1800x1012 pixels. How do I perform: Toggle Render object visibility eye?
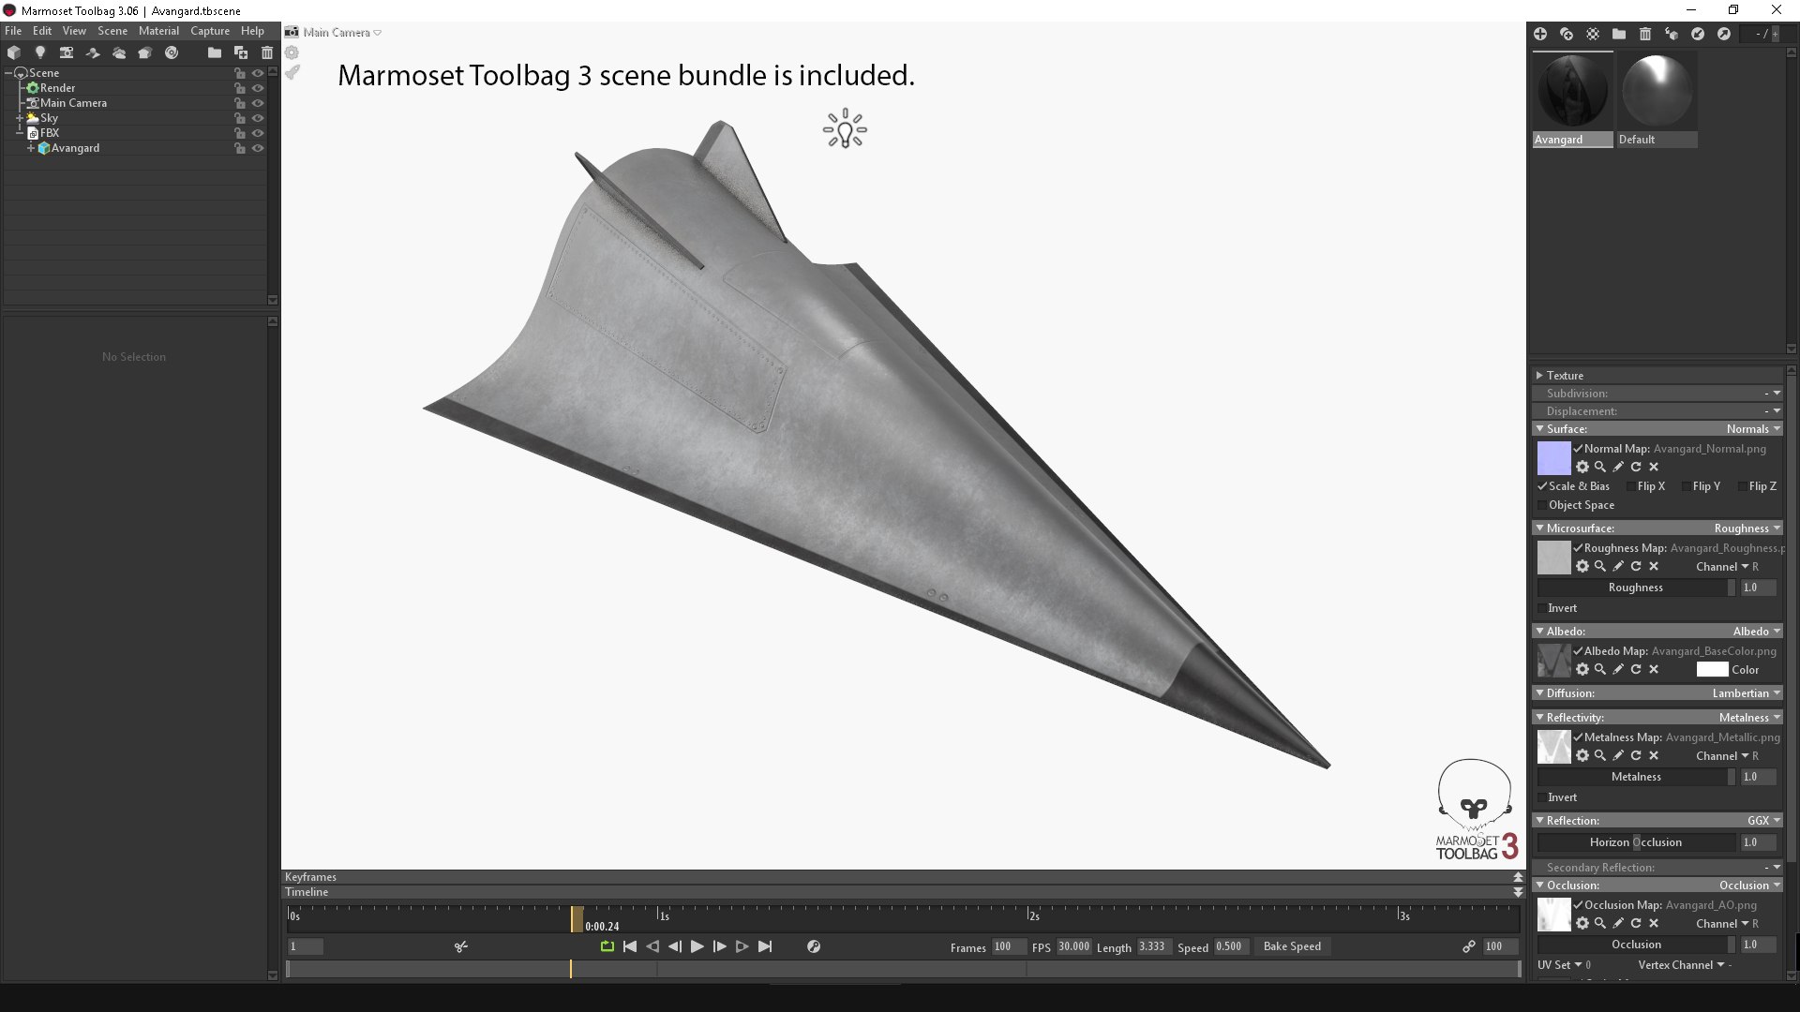pos(258,88)
